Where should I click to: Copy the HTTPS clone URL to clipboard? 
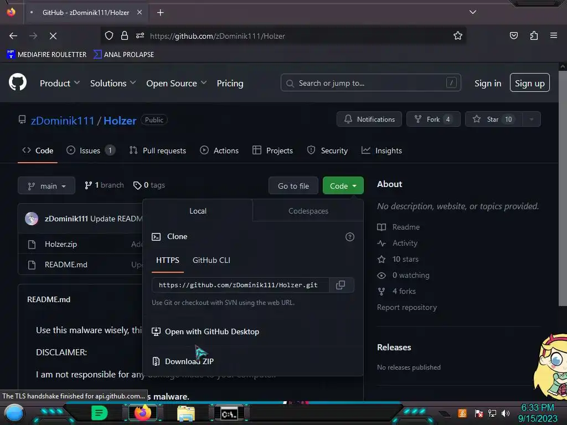coord(341,285)
